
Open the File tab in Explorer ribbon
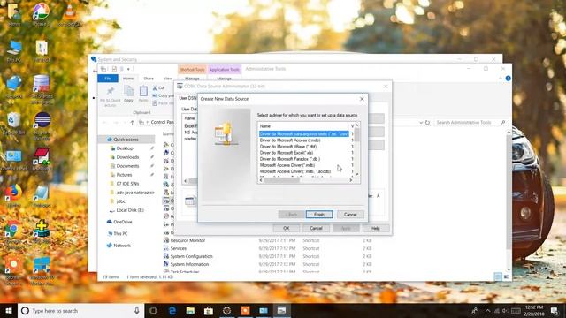pyautogui.click(x=108, y=79)
